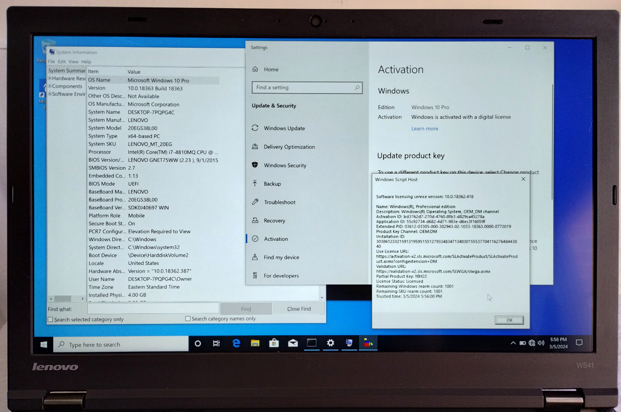Screen dimensions: 621x412
Task: Close the Windows Script Host dialog
Action: (x=523, y=179)
